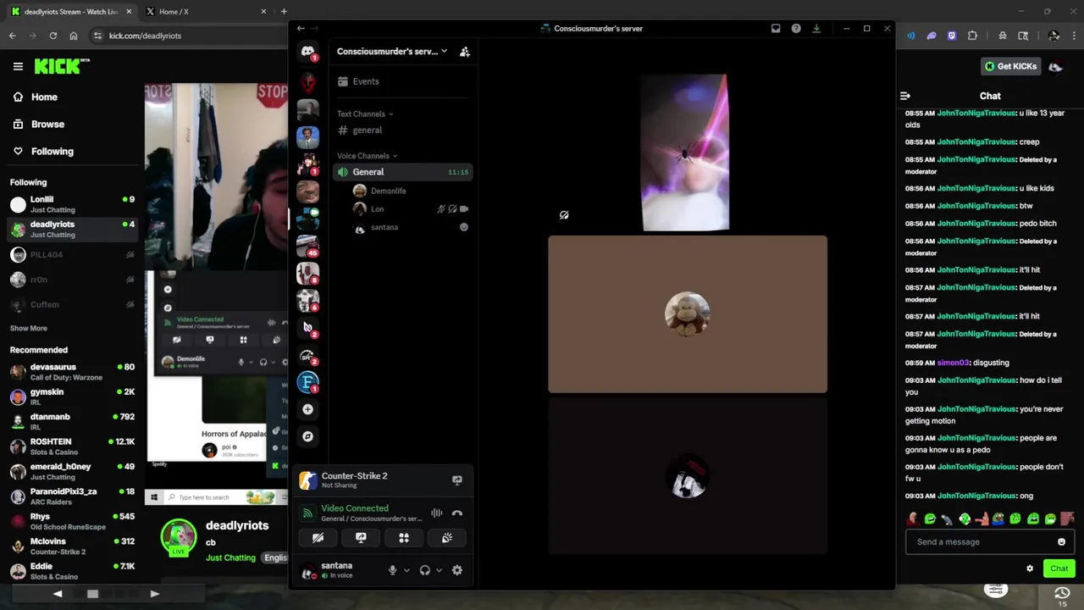Click the Get KICKs button

point(1010,66)
